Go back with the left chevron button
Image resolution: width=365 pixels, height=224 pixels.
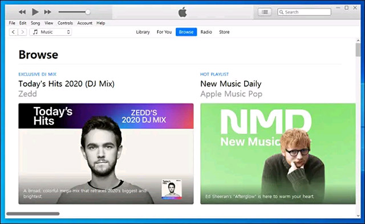click(x=13, y=32)
